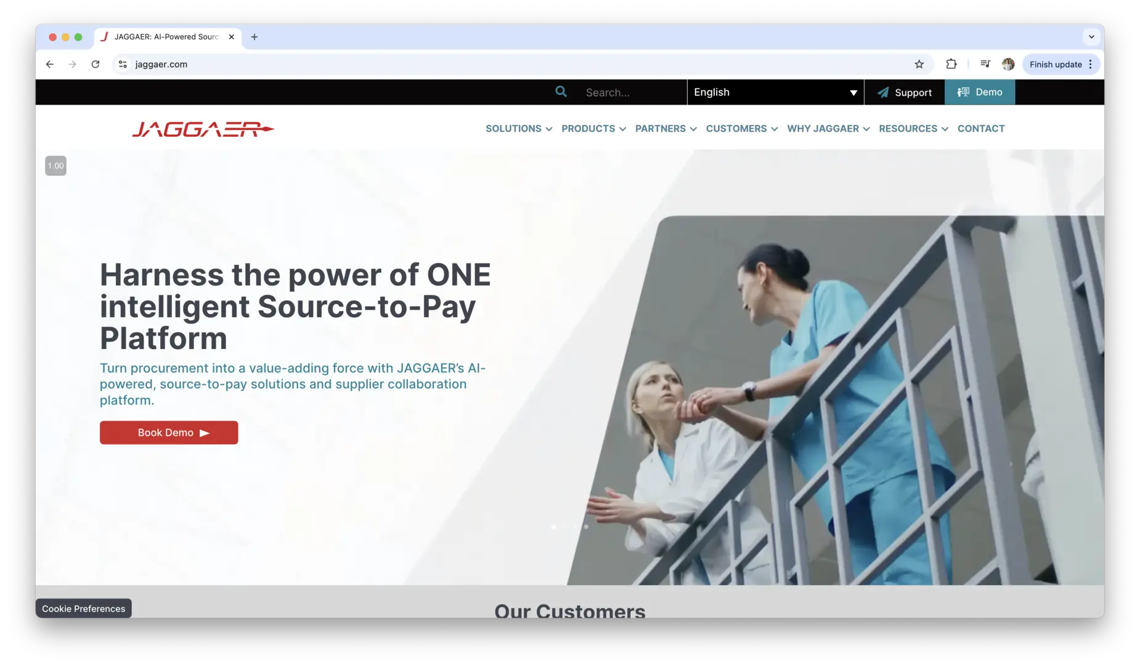Click the Support link
Screen dimensions: 1140x665
point(904,92)
